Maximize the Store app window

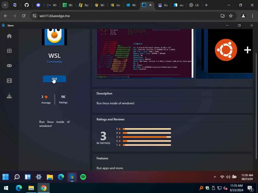tap(239, 25)
